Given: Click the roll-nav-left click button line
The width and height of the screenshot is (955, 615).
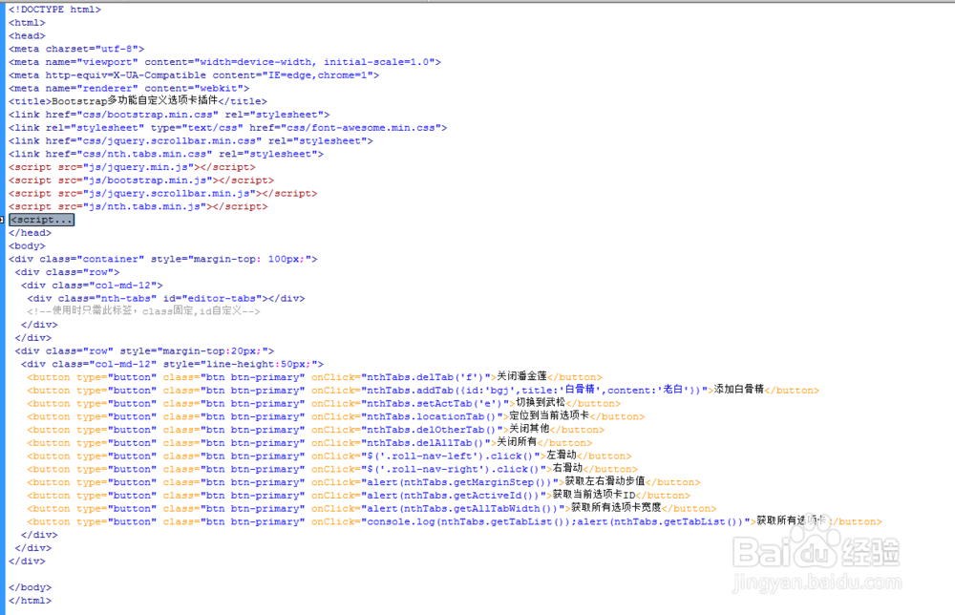Looking at the screenshot, I should click(x=329, y=456).
